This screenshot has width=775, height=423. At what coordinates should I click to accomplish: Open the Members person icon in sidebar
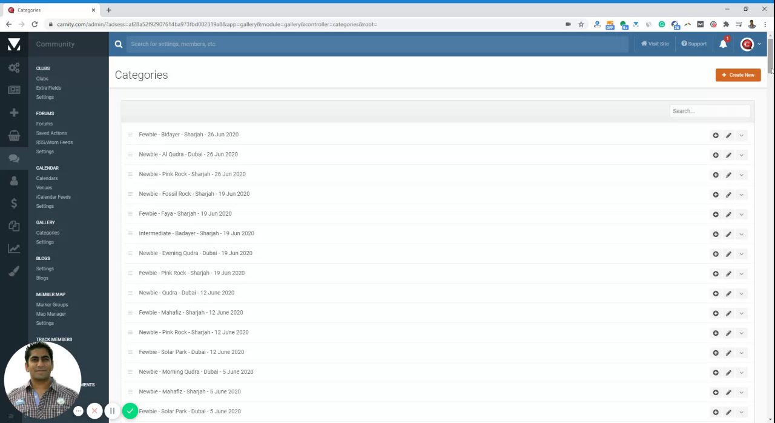(x=14, y=181)
